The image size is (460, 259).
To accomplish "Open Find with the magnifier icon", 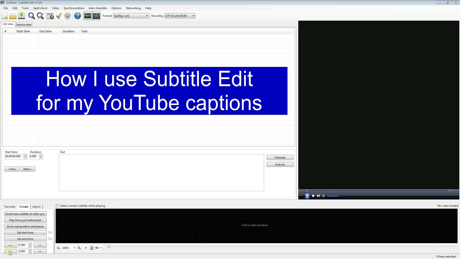I will [x=32, y=16].
